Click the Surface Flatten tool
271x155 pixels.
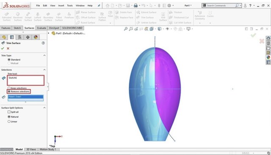point(102,17)
